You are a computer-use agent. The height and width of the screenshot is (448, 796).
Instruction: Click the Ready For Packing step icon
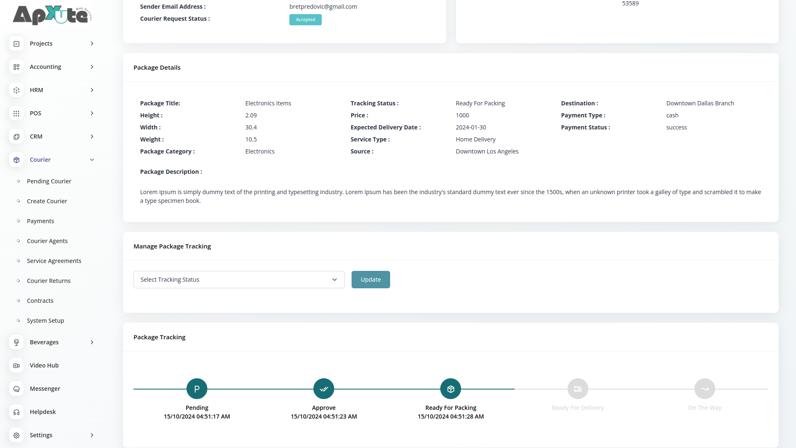[451, 389]
